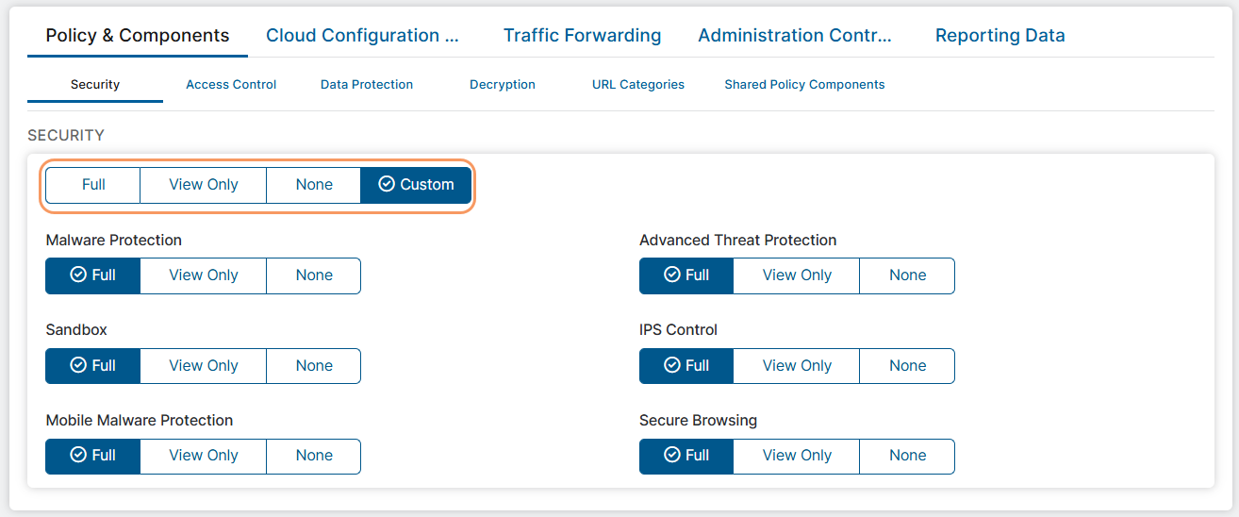The height and width of the screenshot is (517, 1239).
Task: Open the Administration Controls tab
Action: (794, 36)
